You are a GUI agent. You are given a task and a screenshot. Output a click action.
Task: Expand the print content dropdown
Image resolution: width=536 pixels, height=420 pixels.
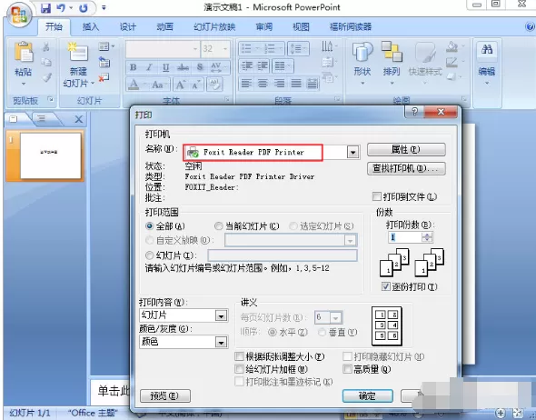click(221, 315)
